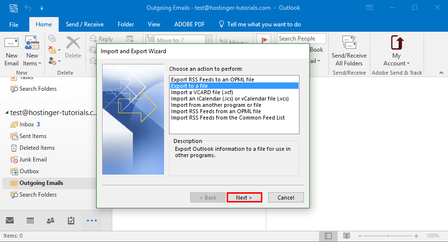Select Export to a file option

(234, 86)
